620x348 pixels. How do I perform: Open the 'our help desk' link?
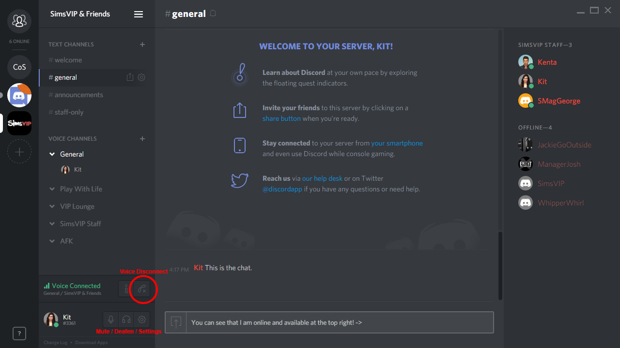coord(322,178)
